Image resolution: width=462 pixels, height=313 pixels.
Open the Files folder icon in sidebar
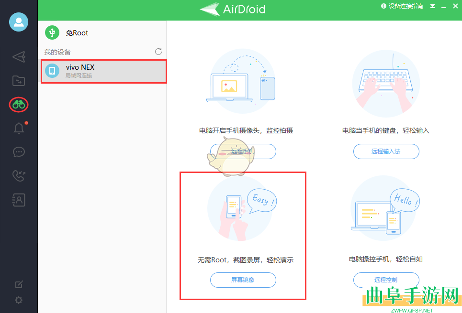tap(19, 81)
